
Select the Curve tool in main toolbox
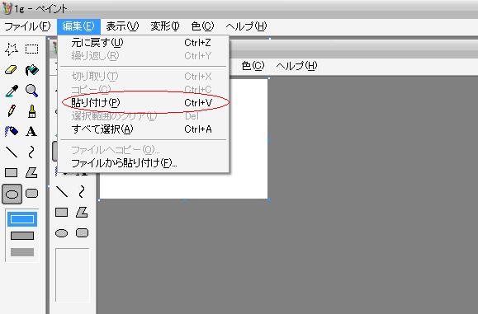pos(31,152)
